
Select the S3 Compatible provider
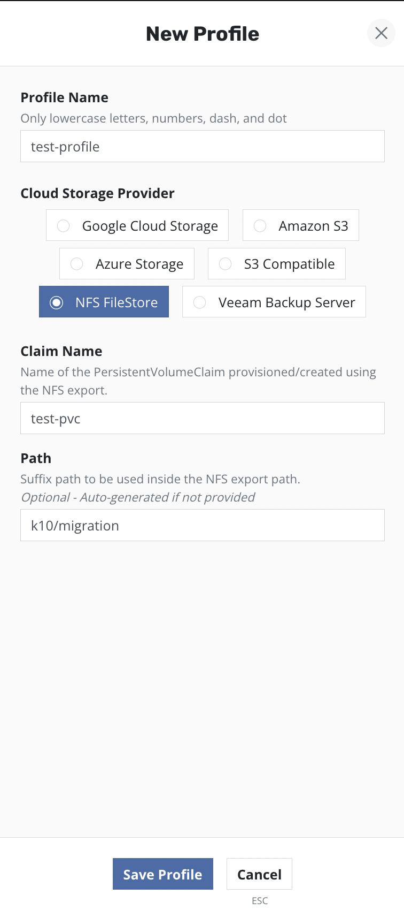coord(276,264)
